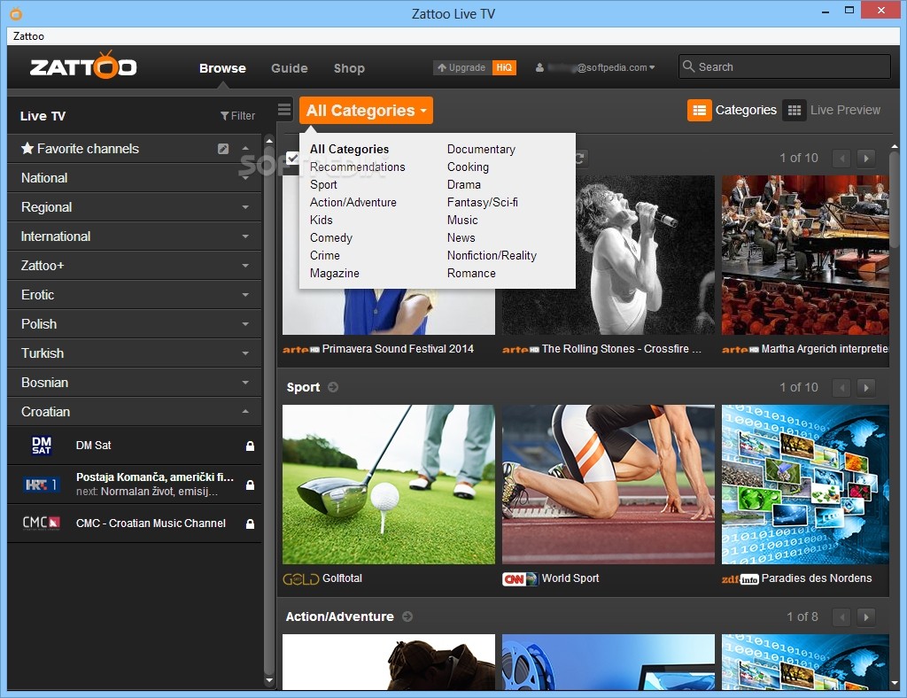Select Documentary from category list
The width and height of the screenshot is (907, 698).
[481, 149]
